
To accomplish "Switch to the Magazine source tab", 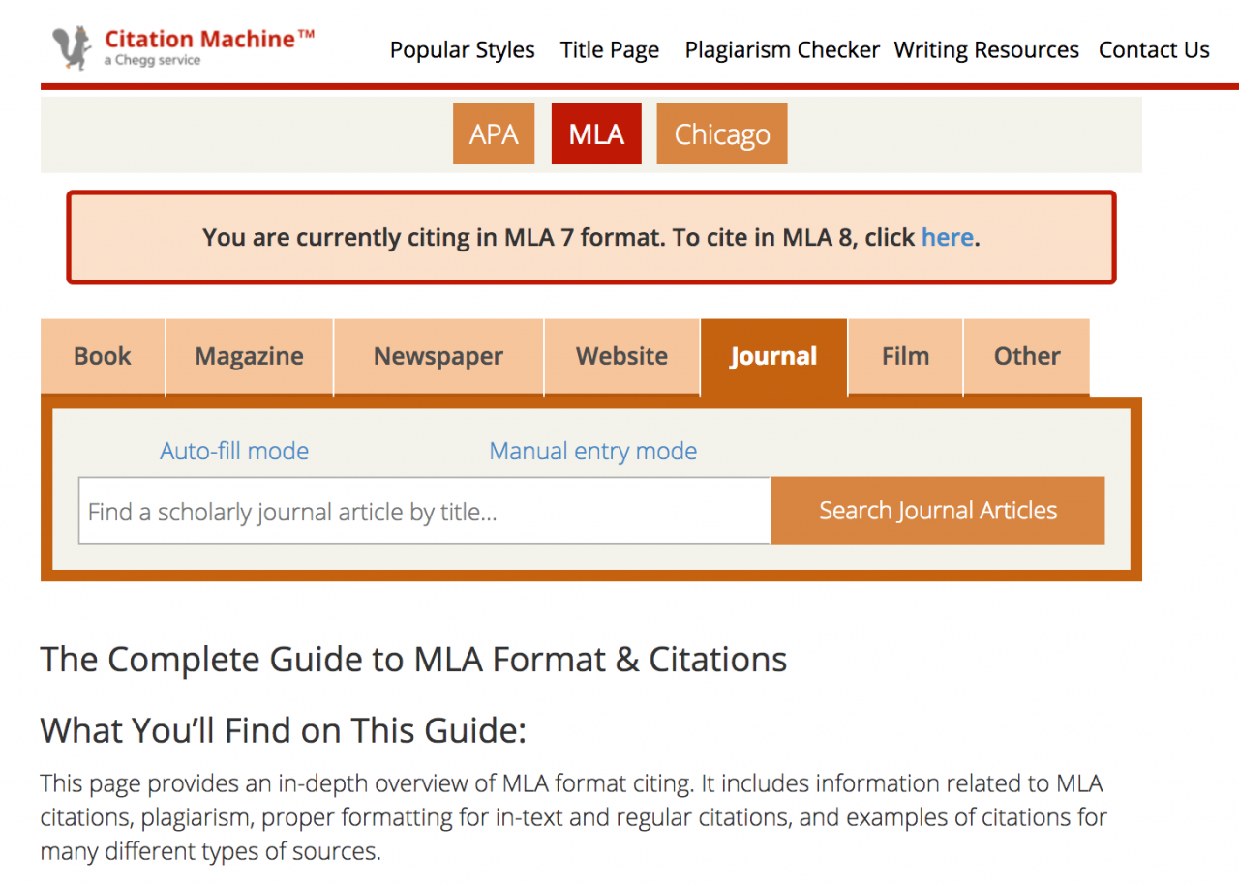I will coord(250,357).
